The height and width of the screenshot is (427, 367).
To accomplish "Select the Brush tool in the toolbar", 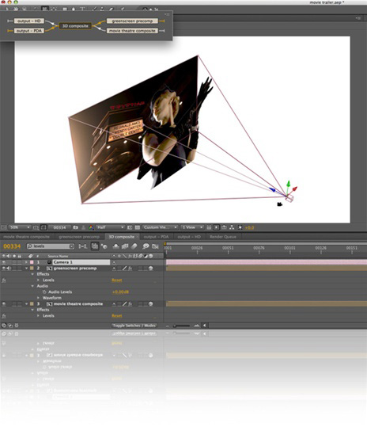I will coord(94,9).
